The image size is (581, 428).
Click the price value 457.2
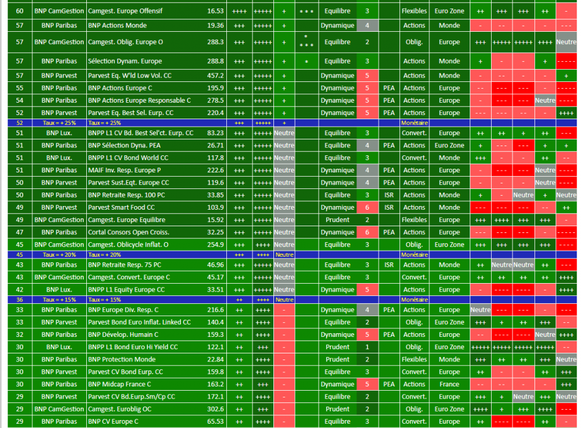point(216,76)
